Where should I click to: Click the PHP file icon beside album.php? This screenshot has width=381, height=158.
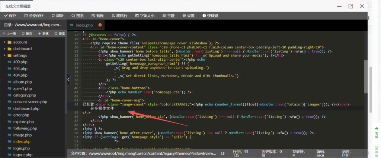click(x=9, y=82)
